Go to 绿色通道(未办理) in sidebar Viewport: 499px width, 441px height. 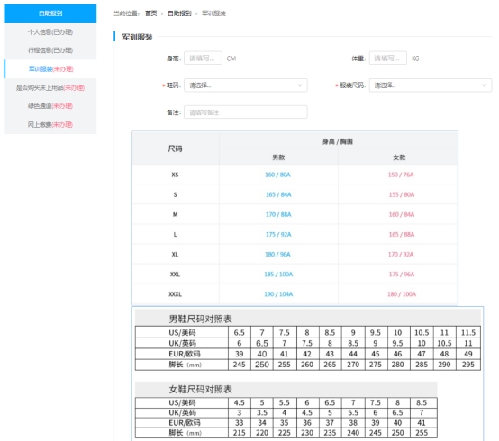pyautogui.click(x=50, y=106)
